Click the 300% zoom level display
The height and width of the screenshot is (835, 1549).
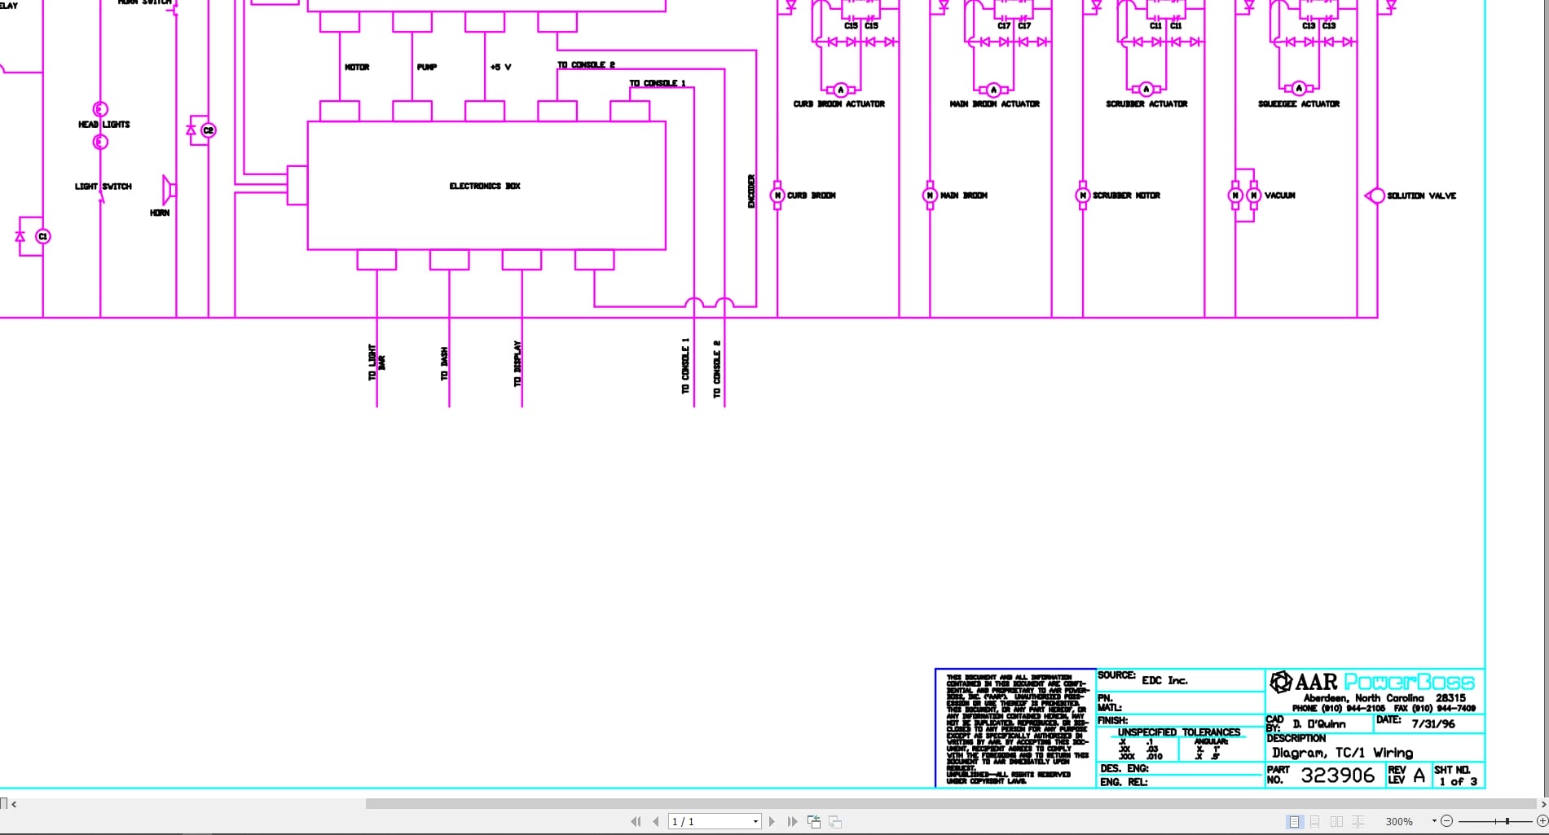1400,821
